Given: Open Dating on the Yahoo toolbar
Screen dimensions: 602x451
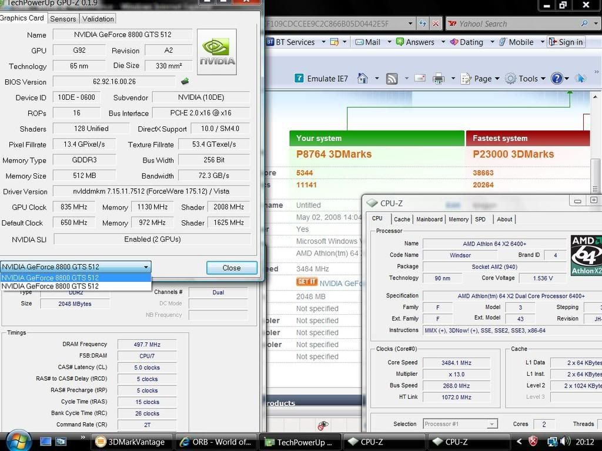Looking at the screenshot, I should tap(466, 42).
